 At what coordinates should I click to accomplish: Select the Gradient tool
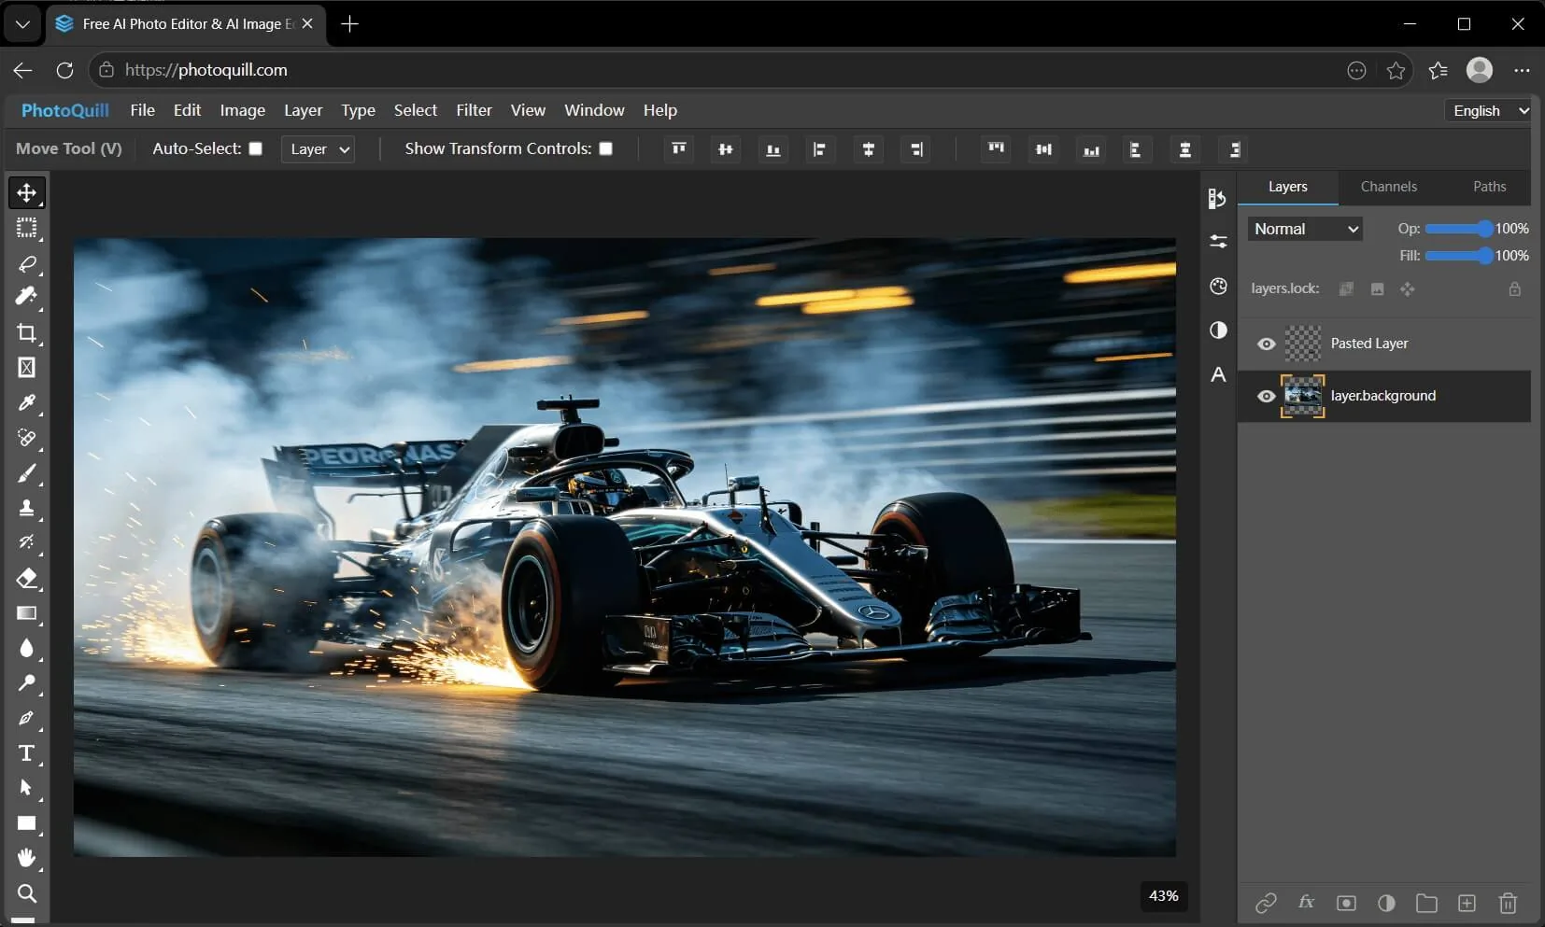pos(26,613)
